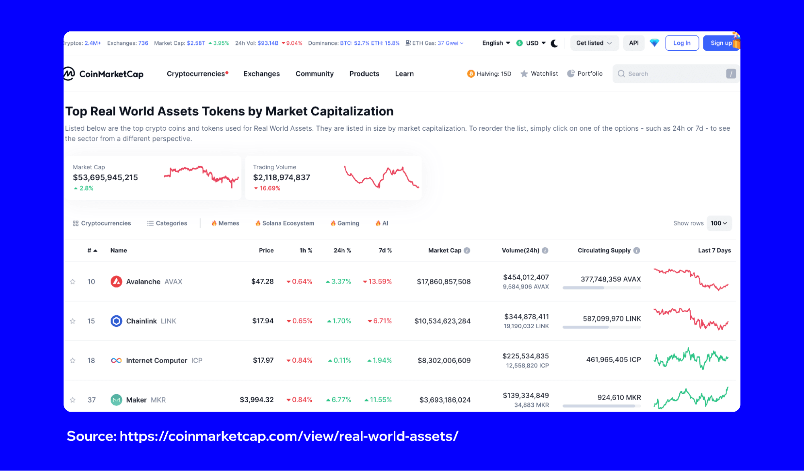Open the English language dropdown

point(496,43)
